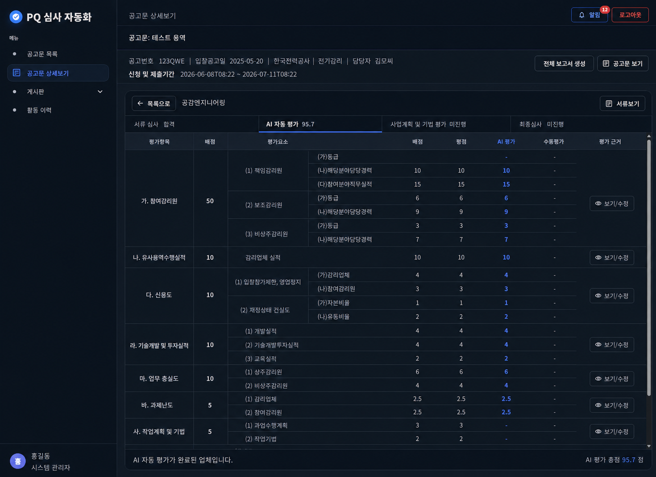Image resolution: width=656 pixels, height=477 pixels.
Task: Click the (가)자본비율 row label
Action: (x=333, y=303)
